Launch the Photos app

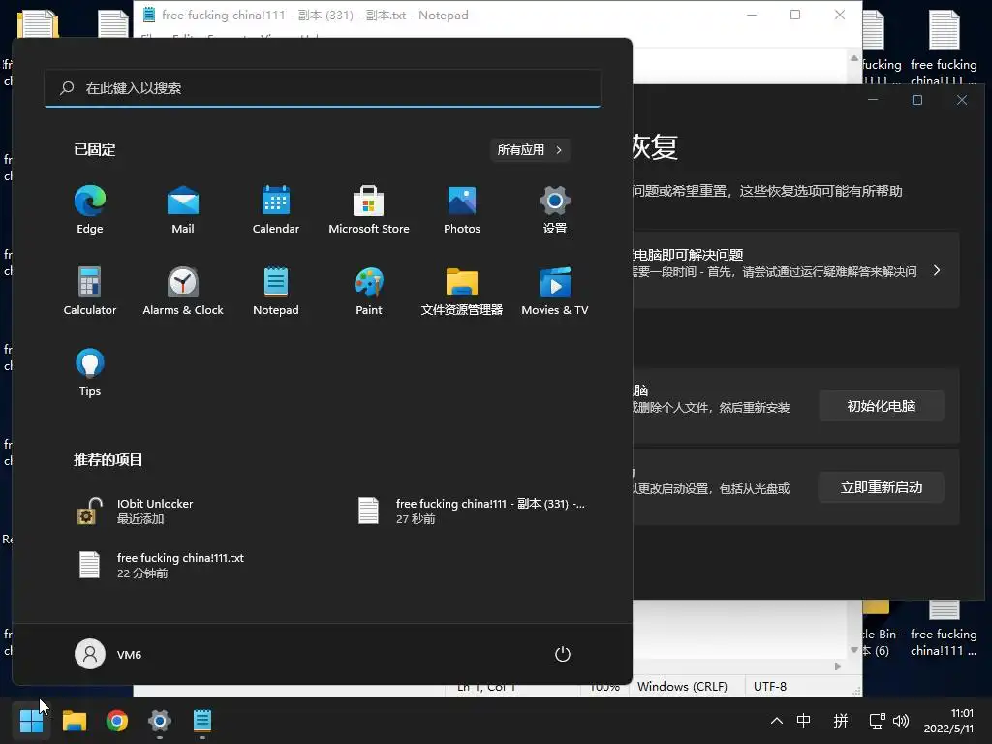coord(462,210)
